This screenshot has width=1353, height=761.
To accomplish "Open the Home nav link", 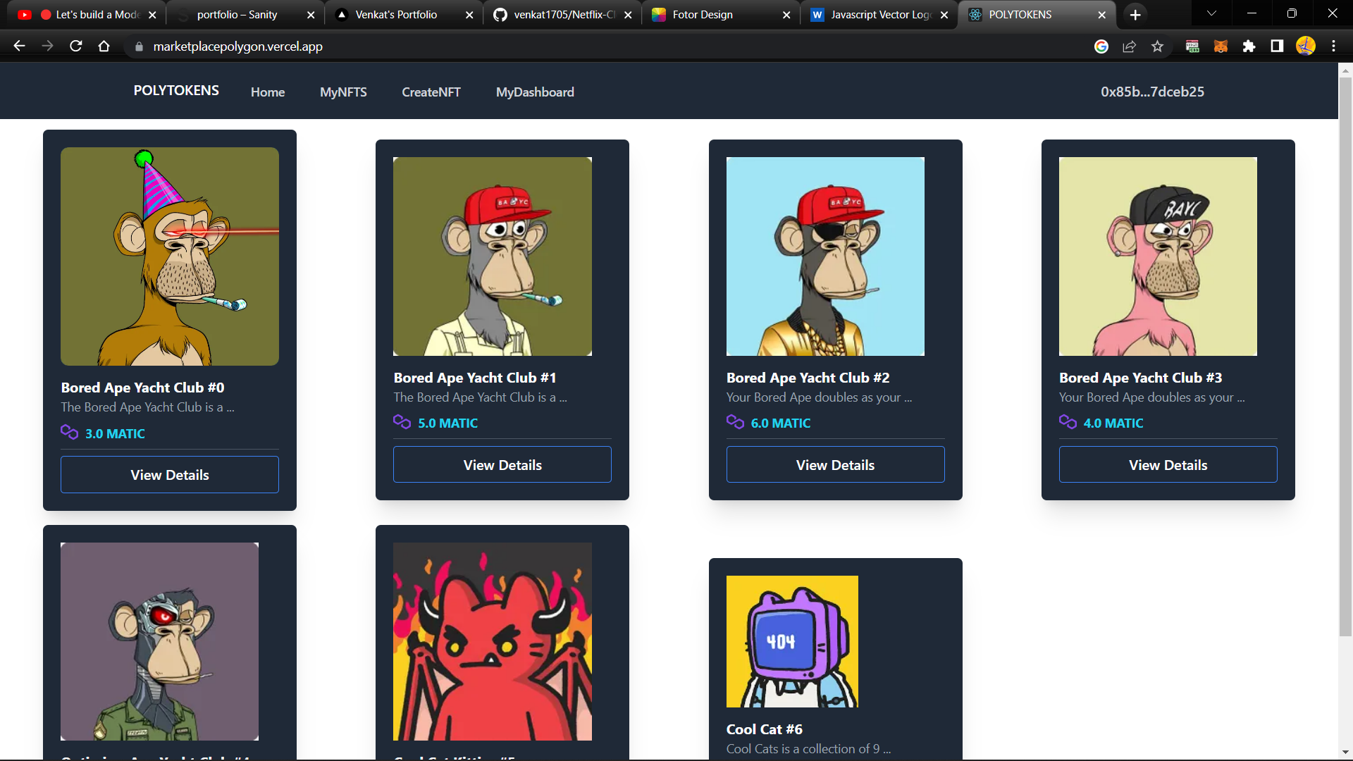I will [x=268, y=92].
